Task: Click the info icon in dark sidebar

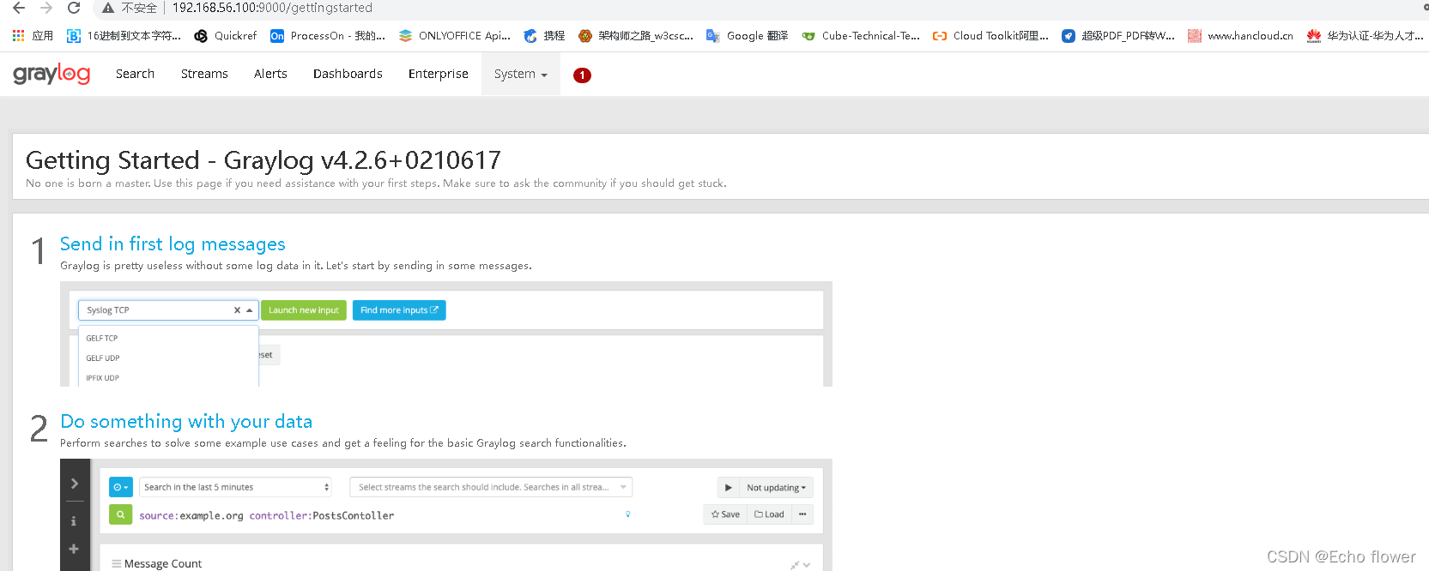Action: coord(74,520)
